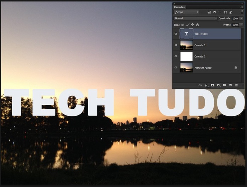Click the Preen. label

pos(227,25)
